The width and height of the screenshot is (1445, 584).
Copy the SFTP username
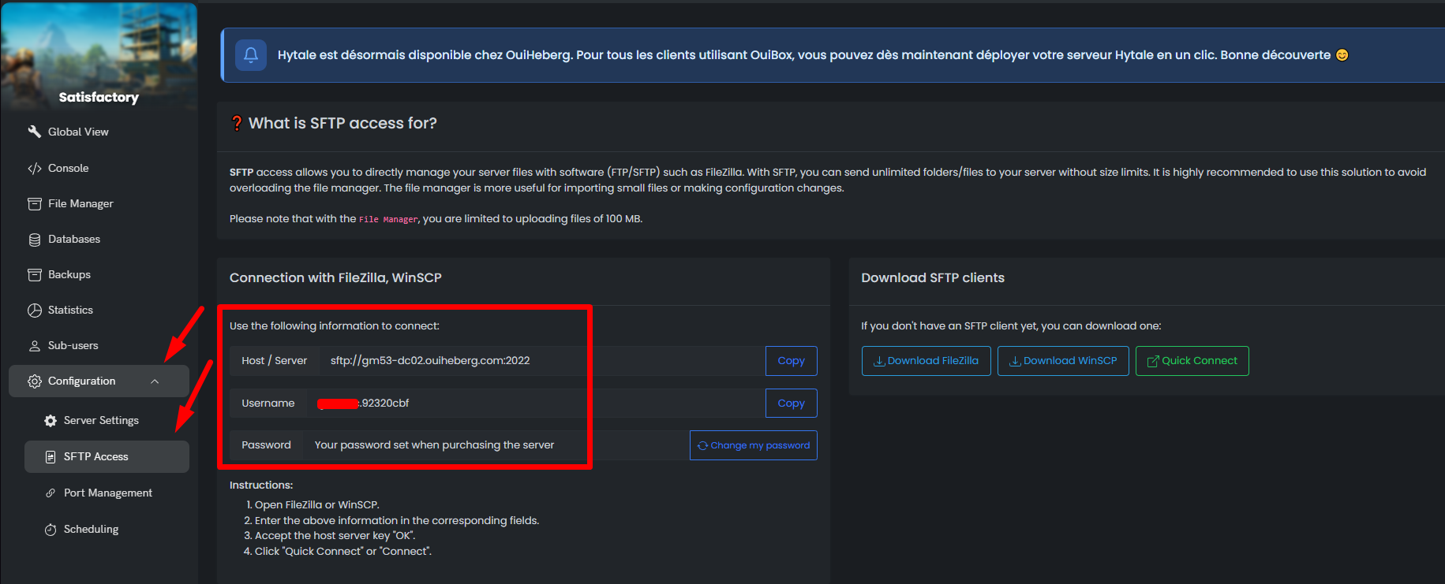coord(791,404)
